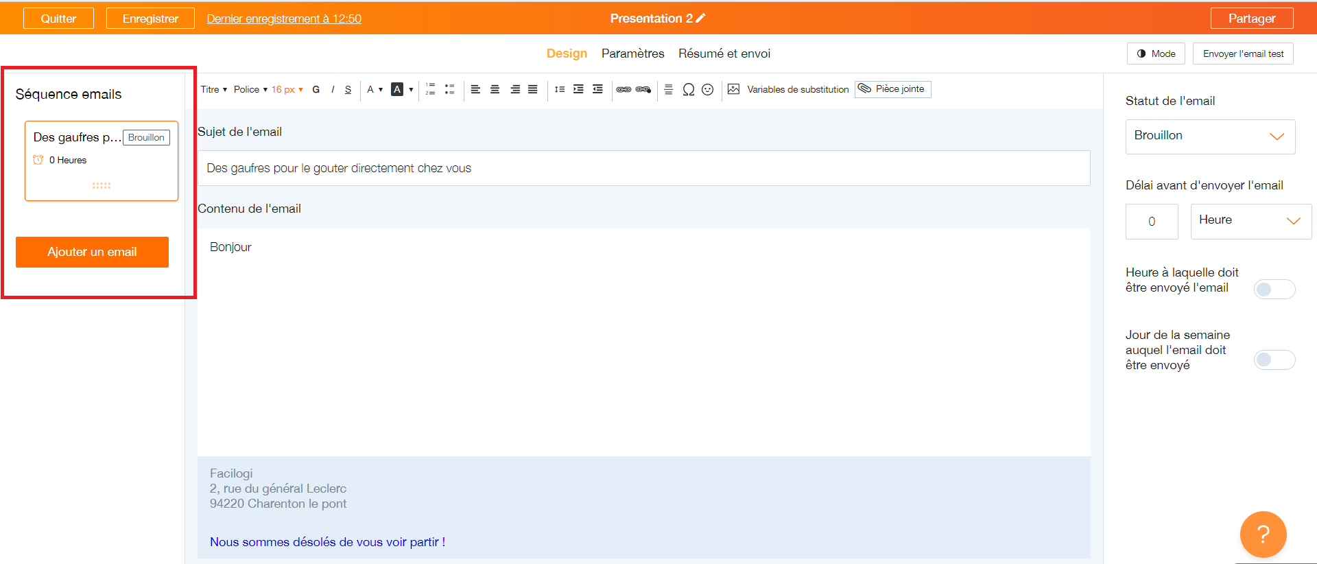Screen dimensions: 1317x564
Task: Click the Enregistrer button
Action: coord(150,19)
